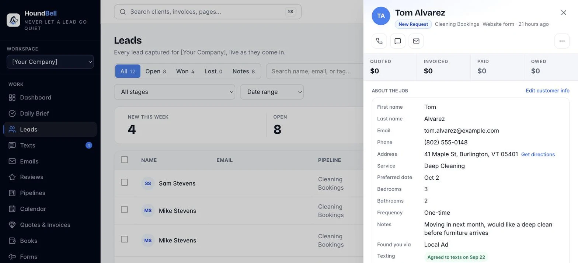This screenshot has width=578, height=263.
Task: Switch to the Open leads tab
Action: [156, 71]
